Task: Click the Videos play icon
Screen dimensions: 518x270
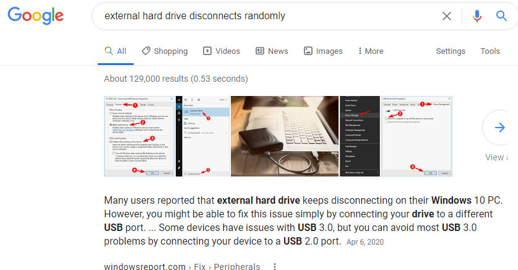Action: click(x=207, y=51)
